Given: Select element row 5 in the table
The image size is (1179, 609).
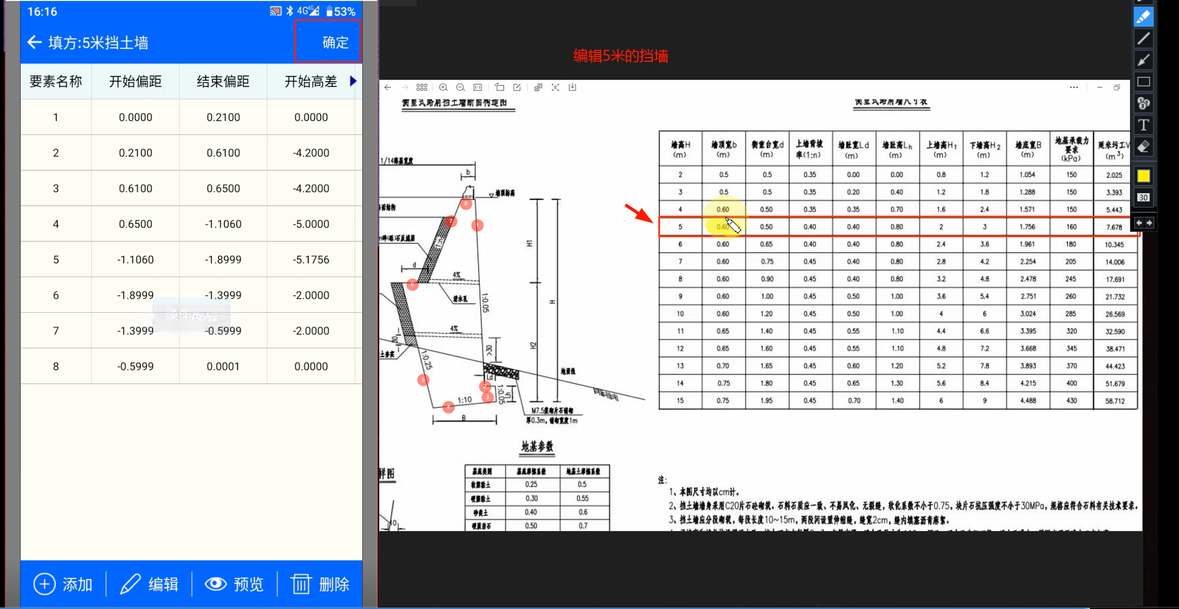Looking at the screenshot, I should (x=192, y=259).
